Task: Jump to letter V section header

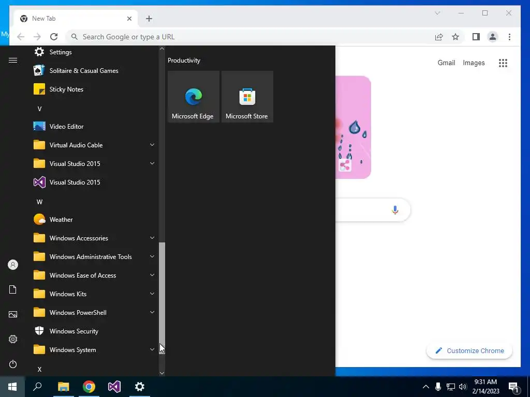Action: [39, 109]
